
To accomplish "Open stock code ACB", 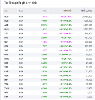I will [x=6, y=25].
